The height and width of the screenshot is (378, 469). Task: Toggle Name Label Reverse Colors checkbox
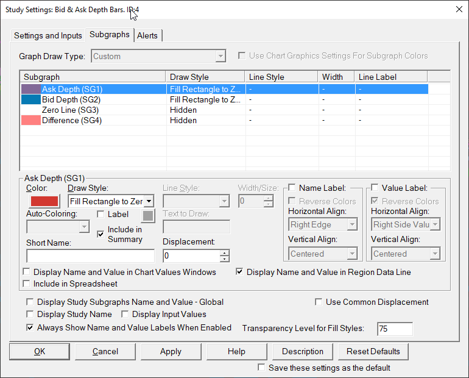[292, 201]
